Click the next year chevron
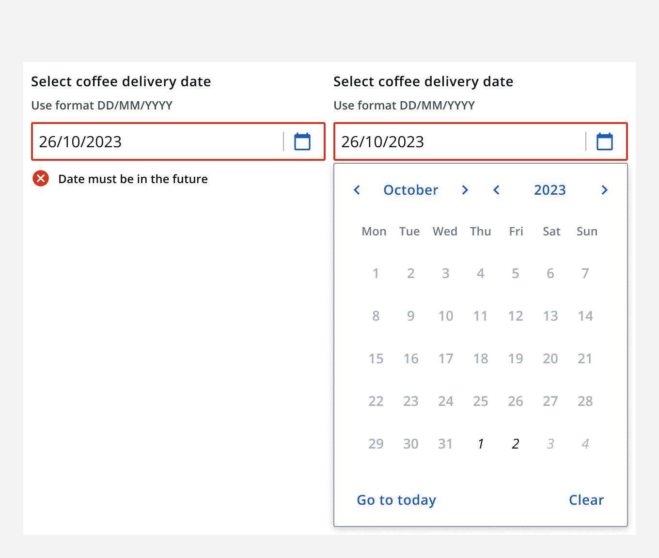659x558 pixels. coord(604,190)
